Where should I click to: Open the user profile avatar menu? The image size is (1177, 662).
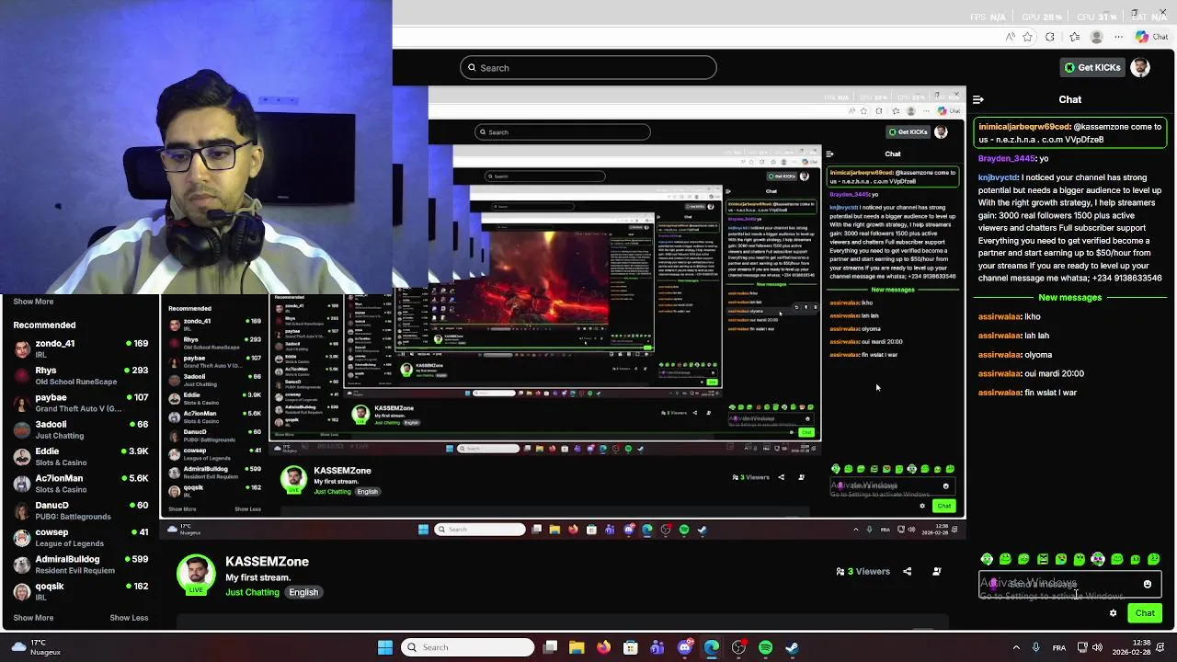click(x=1140, y=67)
